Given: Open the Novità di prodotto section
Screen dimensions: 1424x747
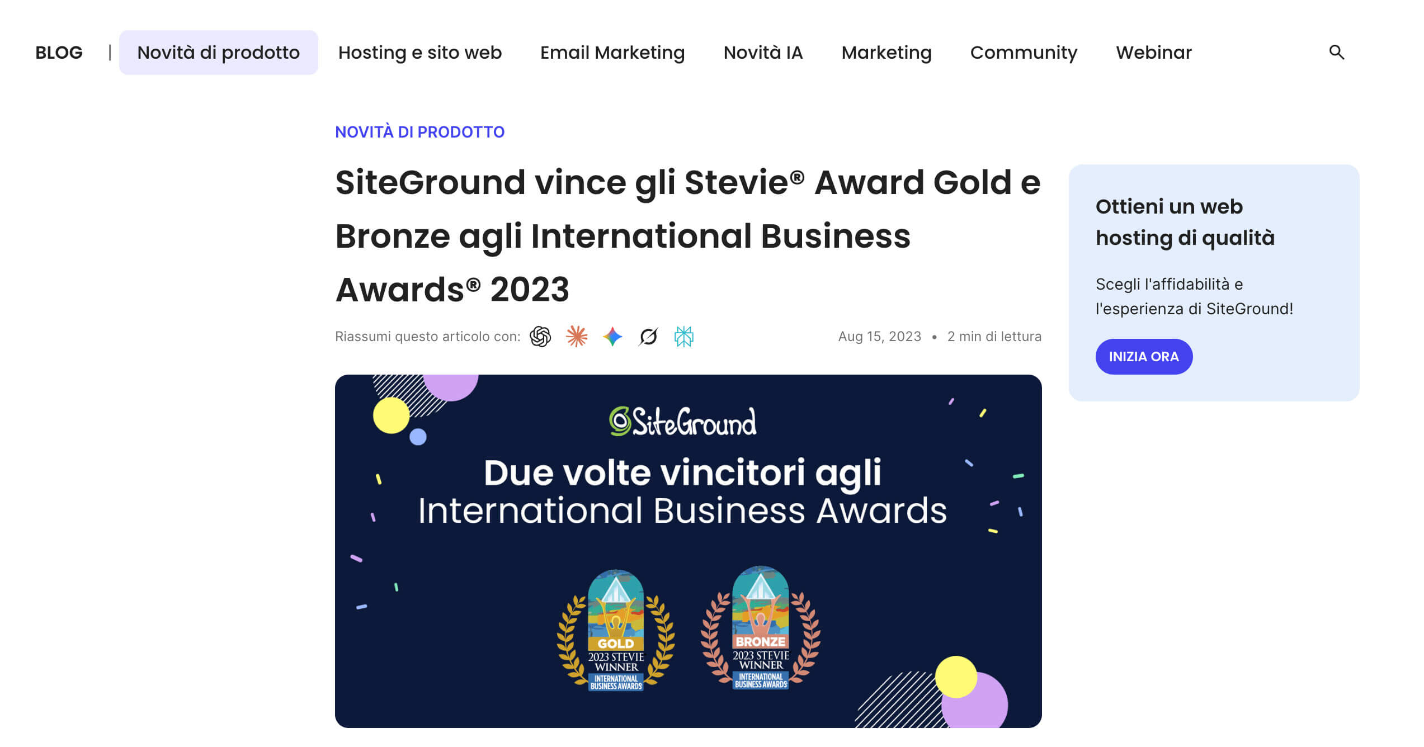Looking at the screenshot, I should 219,51.
